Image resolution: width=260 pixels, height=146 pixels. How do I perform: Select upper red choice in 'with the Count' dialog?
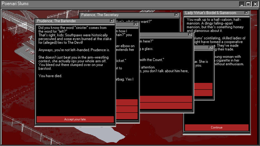(166, 99)
